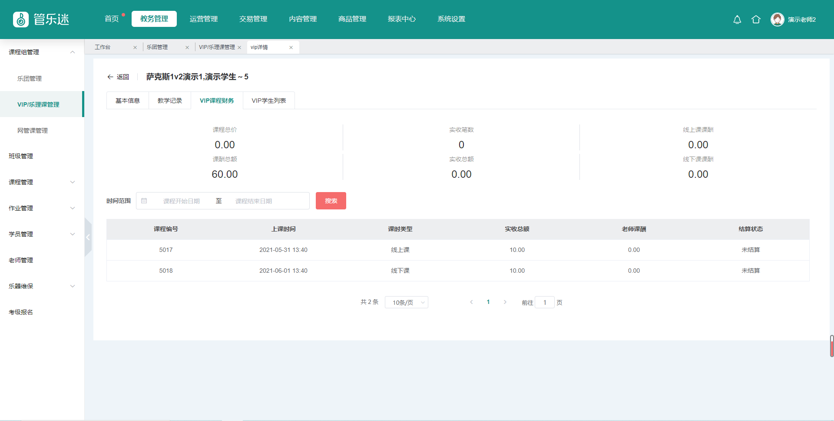Close the 乐团管理 tab
Screen dimensions: 834x421
187,48
